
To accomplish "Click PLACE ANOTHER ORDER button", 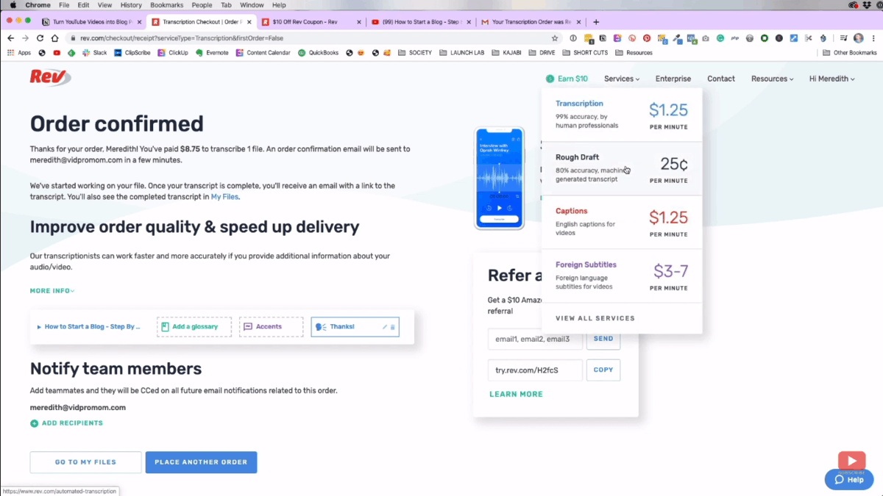I will 201,462.
